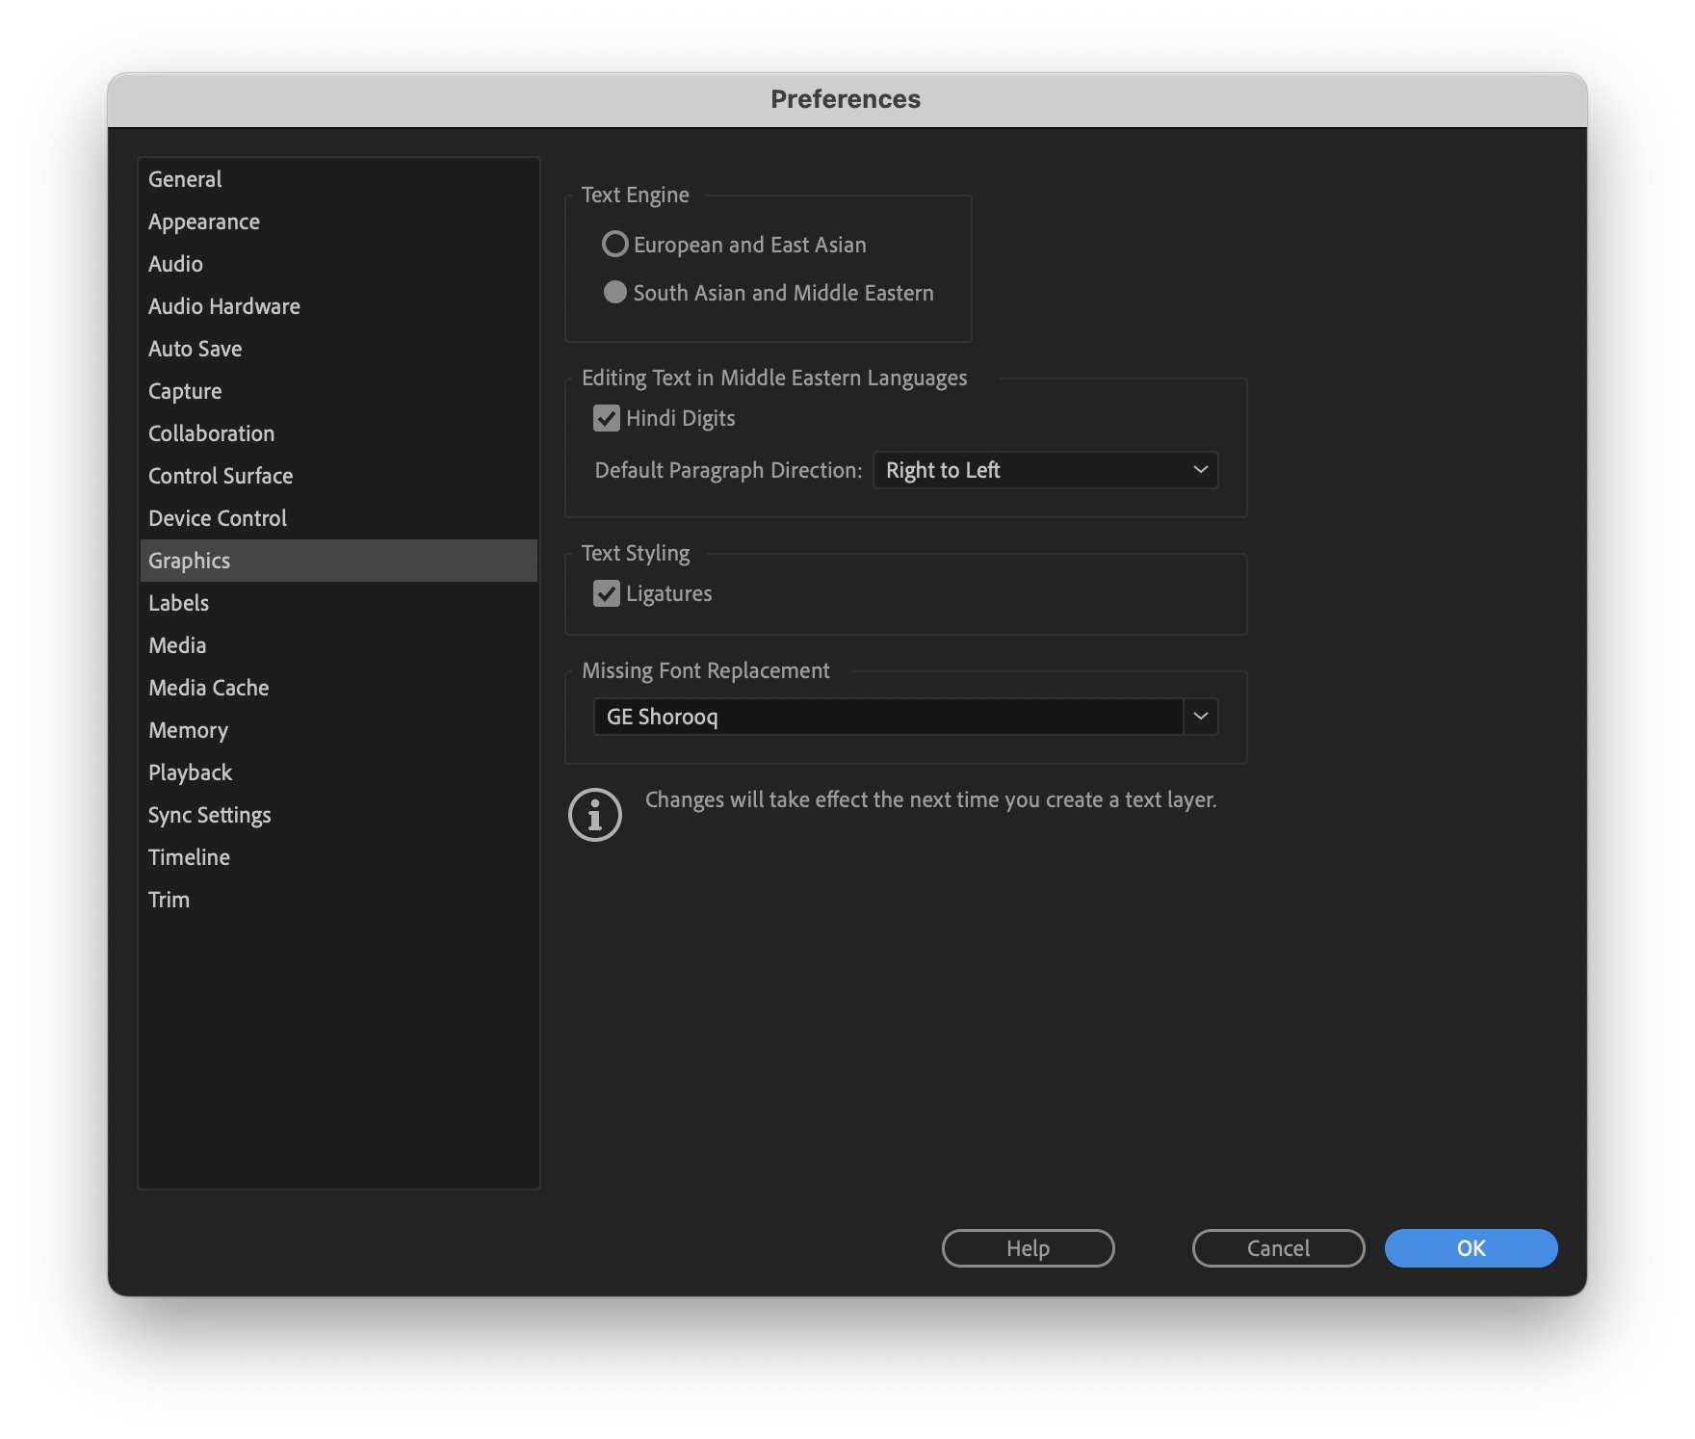Open the Missing Font Replacement dropdown
Viewport: 1695px width, 1439px height.
pos(1200,716)
